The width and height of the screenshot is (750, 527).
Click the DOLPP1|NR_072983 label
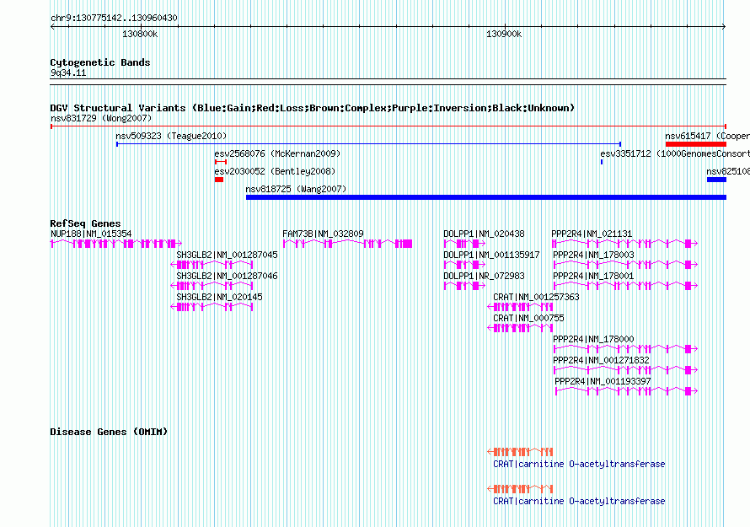(484, 276)
